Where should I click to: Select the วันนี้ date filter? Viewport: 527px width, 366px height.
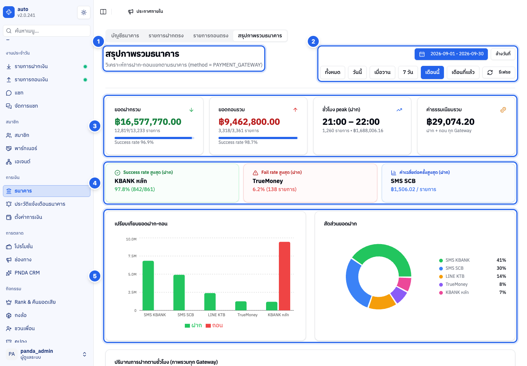point(357,72)
